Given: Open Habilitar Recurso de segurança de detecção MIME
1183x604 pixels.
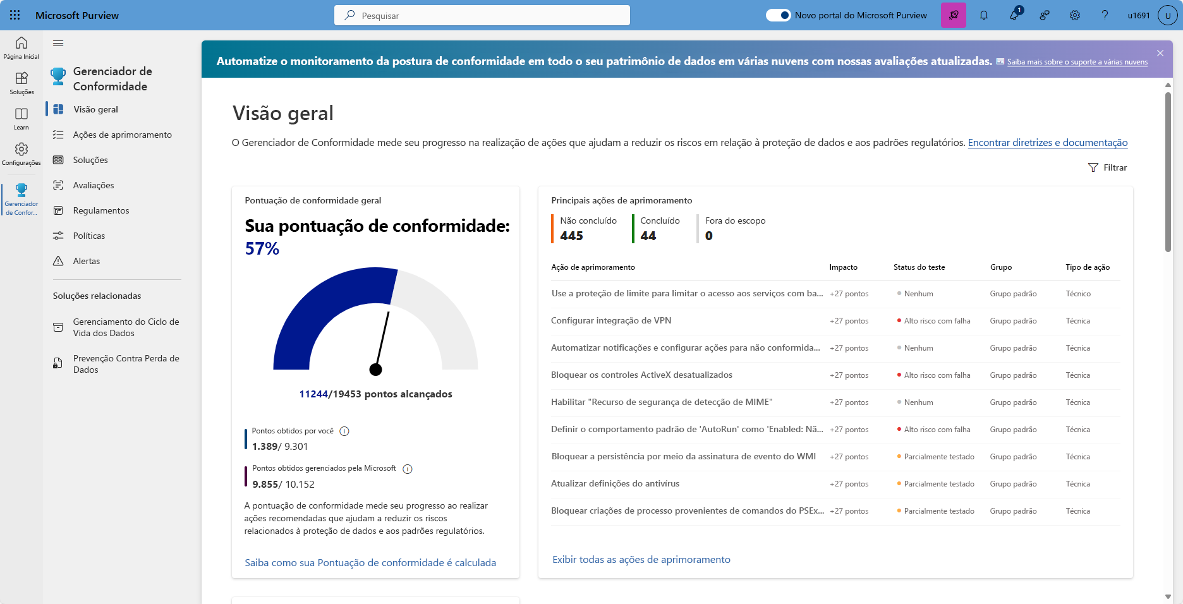Looking at the screenshot, I should click(662, 402).
